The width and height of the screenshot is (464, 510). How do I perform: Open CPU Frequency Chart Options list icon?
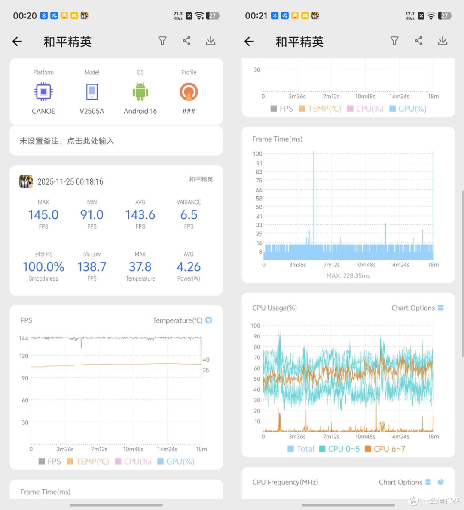[x=428, y=482]
